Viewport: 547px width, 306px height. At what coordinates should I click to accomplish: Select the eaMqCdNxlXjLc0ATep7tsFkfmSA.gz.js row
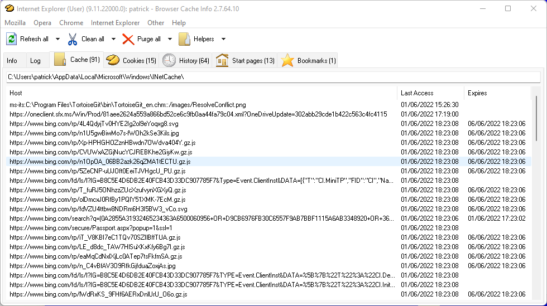coord(268,256)
